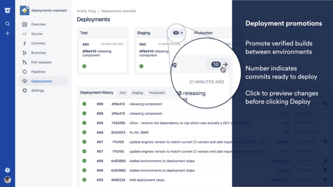Click commit hash 848f22d

click(x=118, y=180)
